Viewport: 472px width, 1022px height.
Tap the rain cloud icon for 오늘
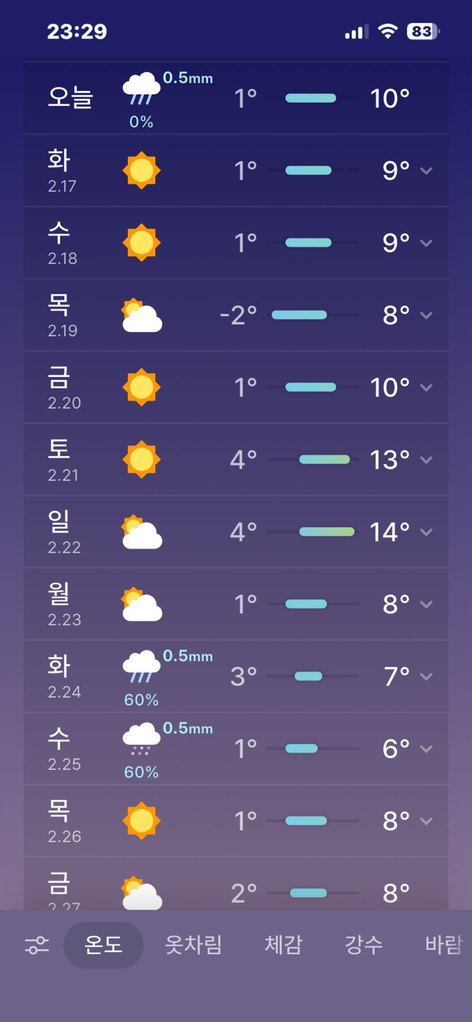click(141, 88)
